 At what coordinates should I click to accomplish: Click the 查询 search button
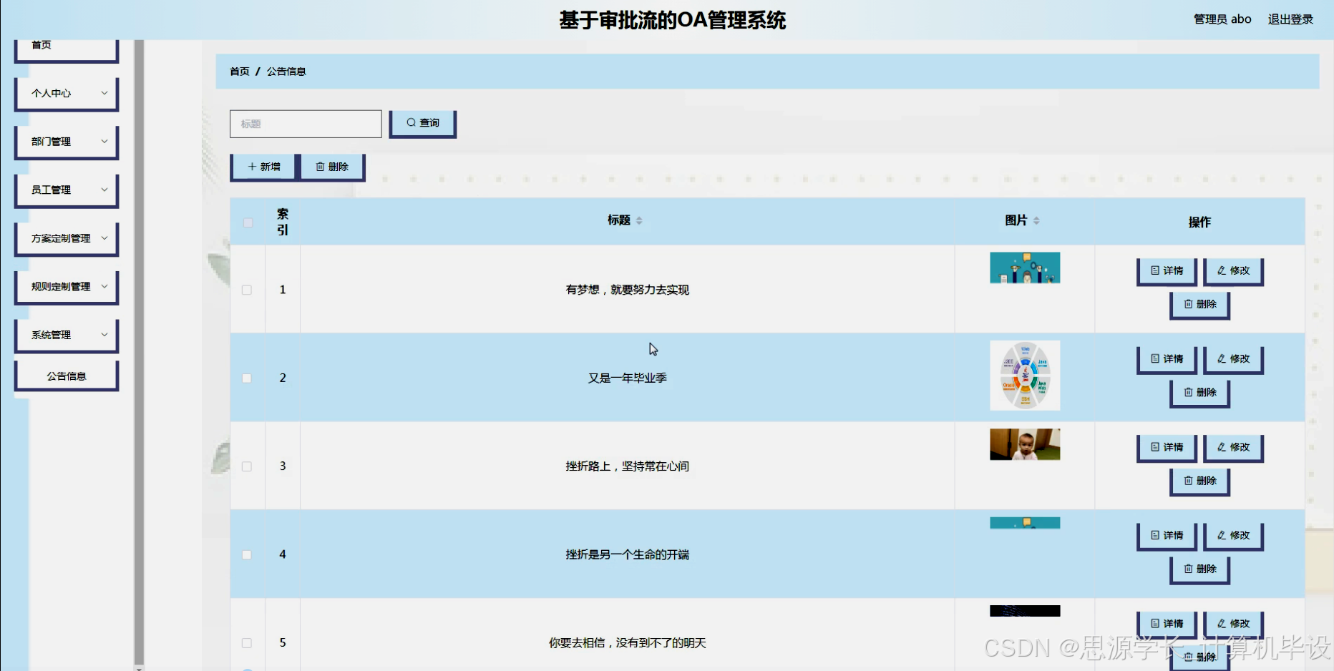click(422, 122)
